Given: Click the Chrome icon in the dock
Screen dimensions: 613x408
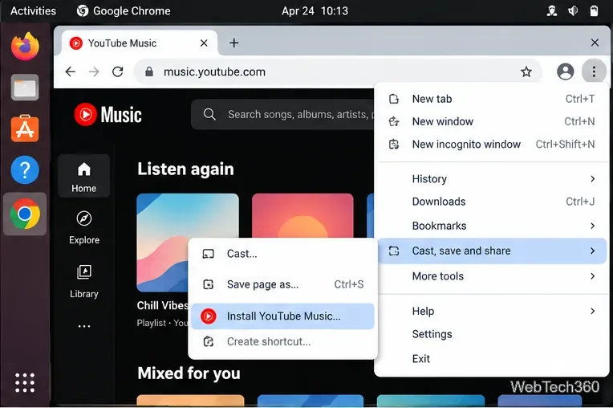Looking at the screenshot, I should pyautogui.click(x=25, y=214).
